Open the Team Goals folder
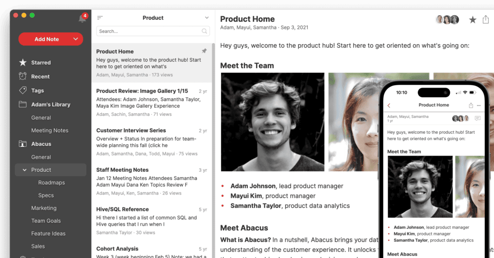 coord(46,221)
